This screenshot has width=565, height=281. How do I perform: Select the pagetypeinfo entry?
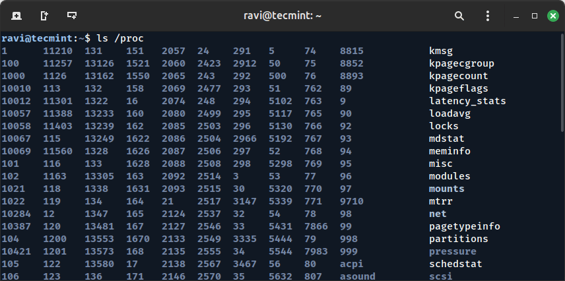tap(465, 227)
